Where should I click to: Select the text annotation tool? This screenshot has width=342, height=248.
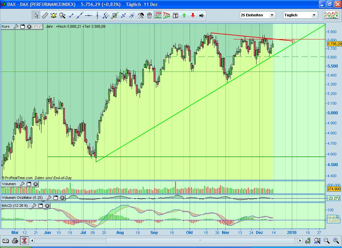(x=175, y=15)
